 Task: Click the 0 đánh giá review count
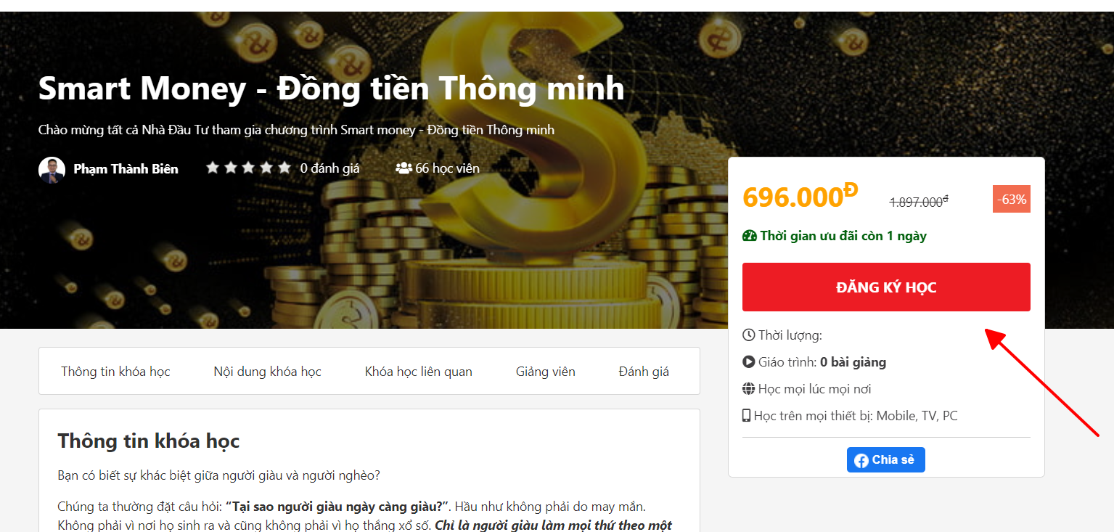tap(330, 168)
